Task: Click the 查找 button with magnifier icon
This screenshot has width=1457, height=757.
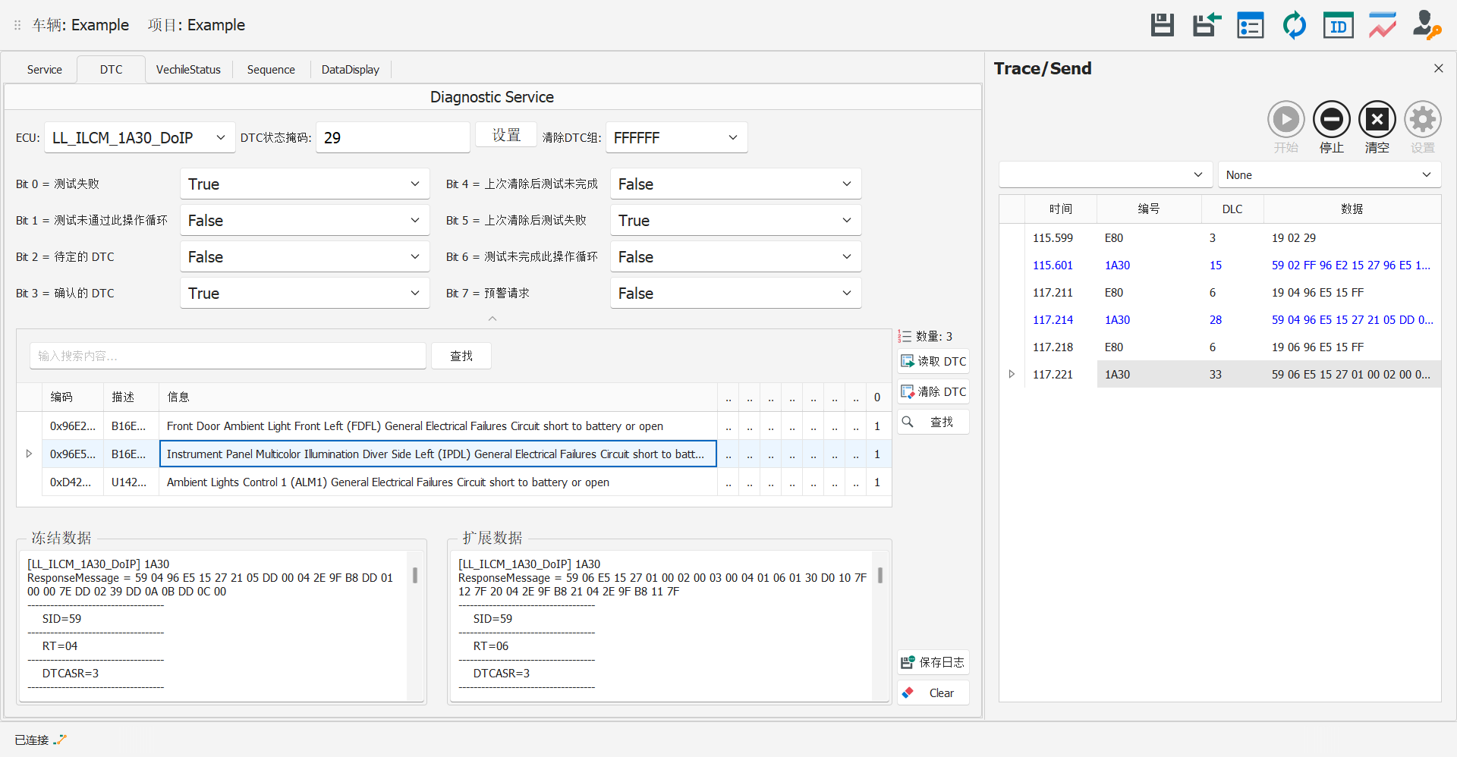Action: (x=933, y=422)
